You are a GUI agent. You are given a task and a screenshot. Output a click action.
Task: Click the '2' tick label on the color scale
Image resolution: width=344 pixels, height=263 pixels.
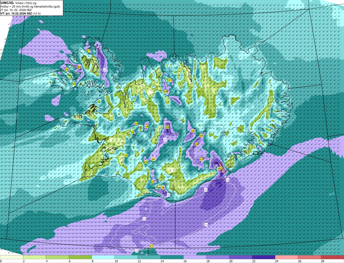(24, 261)
